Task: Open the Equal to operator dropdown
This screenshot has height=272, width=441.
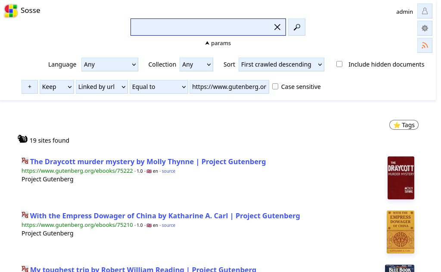Action: (158, 87)
